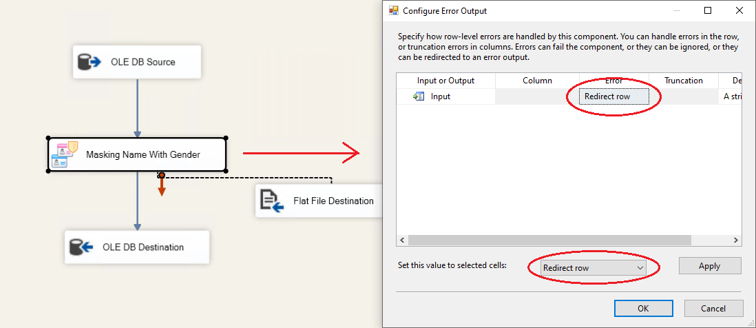Viewport: 756px width, 328px height.
Task: Select the blue path below OLE DB Source
Action: (x=137, y=107)
